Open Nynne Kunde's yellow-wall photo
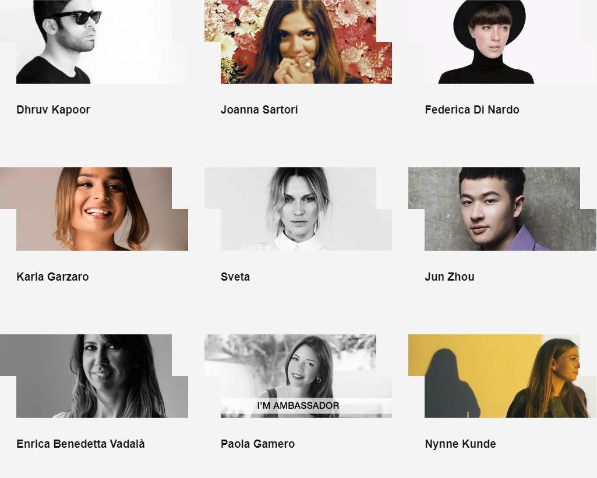Image resolution: width=597 pixels, height=478 pixels. tap(503, 376)
